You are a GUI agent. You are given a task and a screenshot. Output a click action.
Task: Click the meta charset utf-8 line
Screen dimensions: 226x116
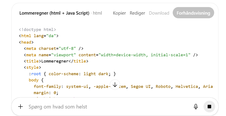pyautogui.click(x=53, y=49)
